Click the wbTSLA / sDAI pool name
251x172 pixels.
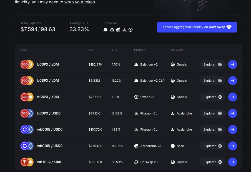click(x=49, y=162)
